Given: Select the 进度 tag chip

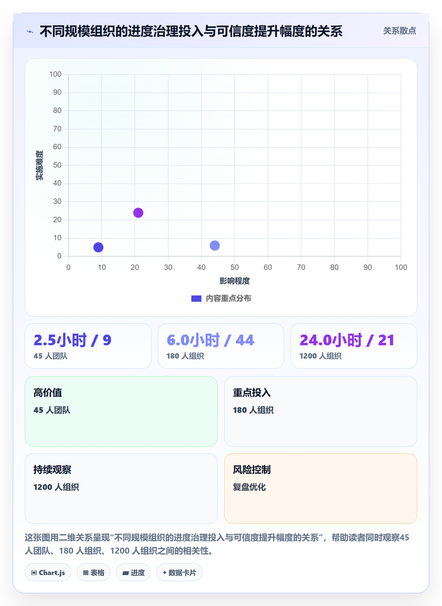Looking at the screenshot, I should (x=133, y=573).
